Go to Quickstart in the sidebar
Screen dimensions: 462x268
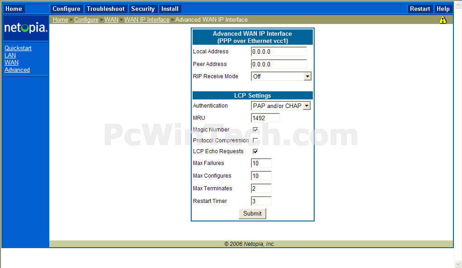click(x=18, y=48)
